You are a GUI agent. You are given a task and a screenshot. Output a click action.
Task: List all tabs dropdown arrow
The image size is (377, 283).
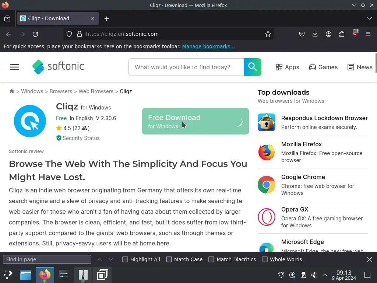click(370, 18)
